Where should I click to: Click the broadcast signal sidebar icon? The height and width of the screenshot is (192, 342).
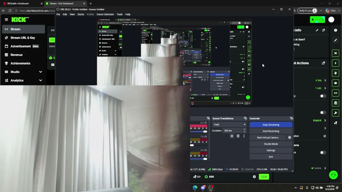click(x=336, y=93)
